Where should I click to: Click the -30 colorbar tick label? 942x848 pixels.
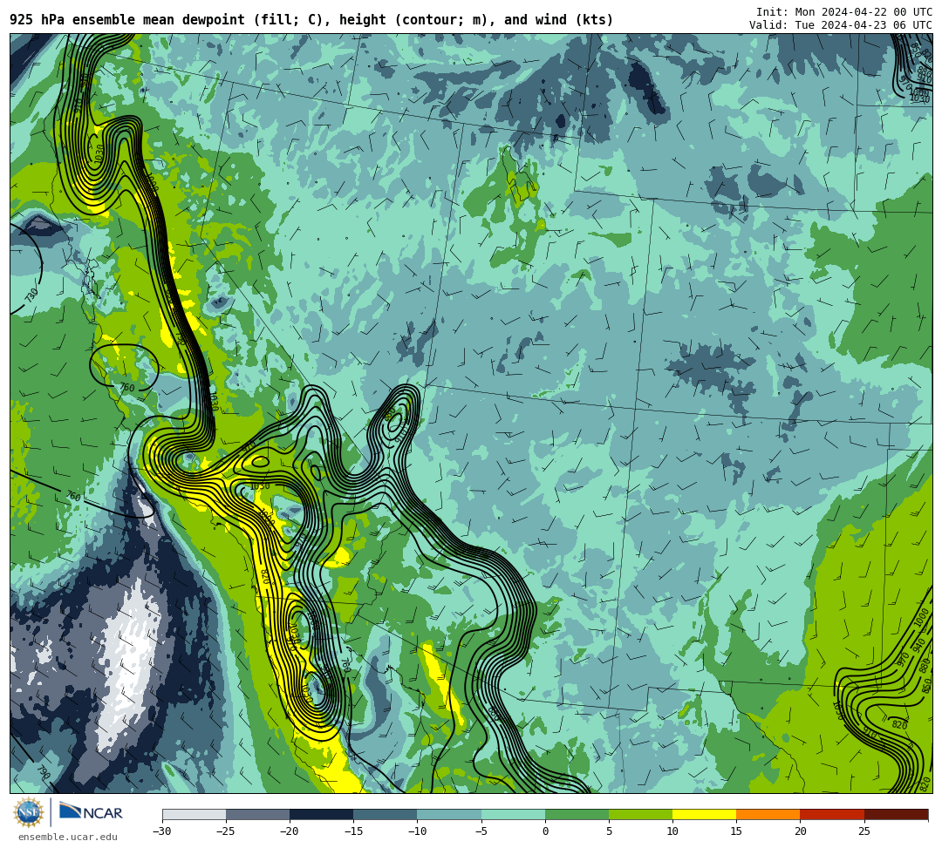click(162, 831)
